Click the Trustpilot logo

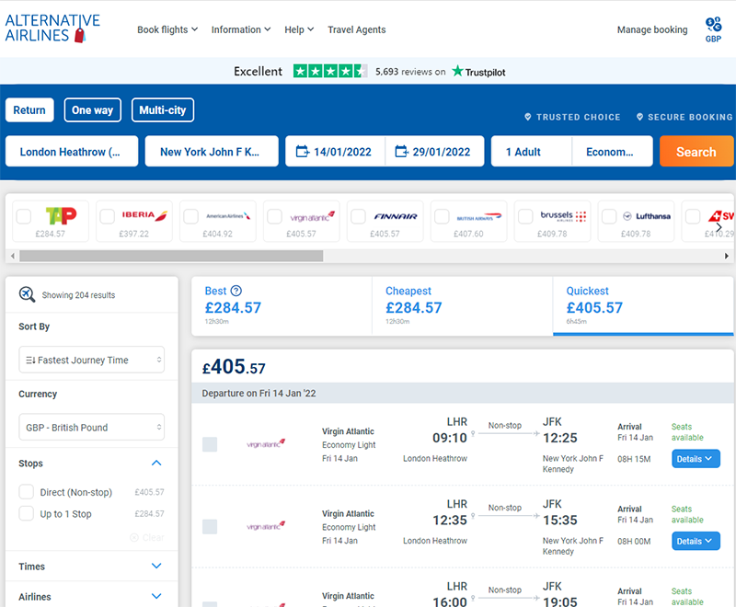(478, 72)
